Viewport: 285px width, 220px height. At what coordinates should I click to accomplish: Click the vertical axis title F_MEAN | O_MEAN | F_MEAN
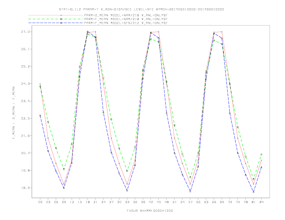coord(14,113)
